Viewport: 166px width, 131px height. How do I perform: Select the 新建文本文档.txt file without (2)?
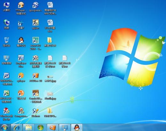65,62
